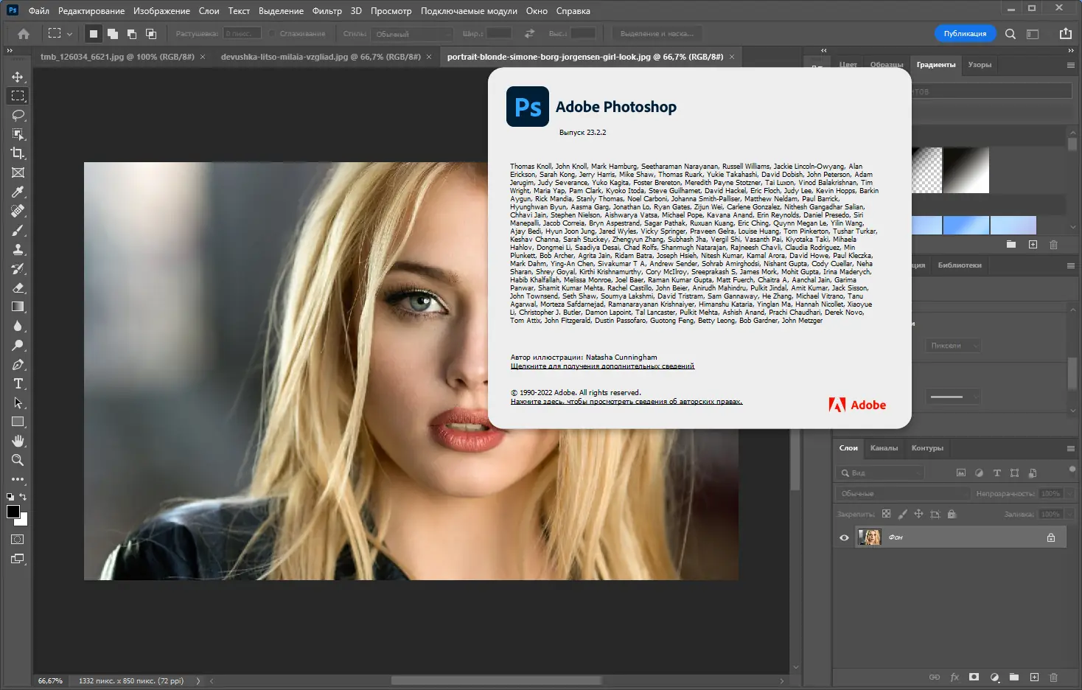Click the Фон layer thumbnail

point(869,537)
